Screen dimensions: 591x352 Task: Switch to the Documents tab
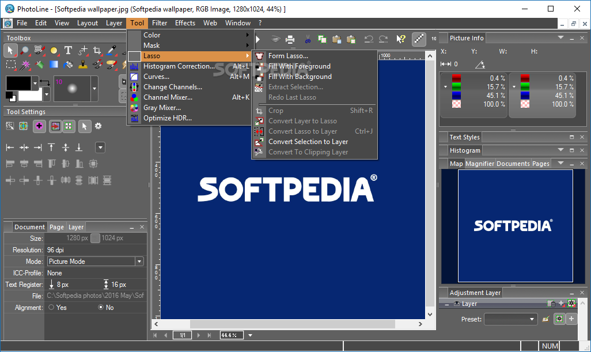click(513, 164)
